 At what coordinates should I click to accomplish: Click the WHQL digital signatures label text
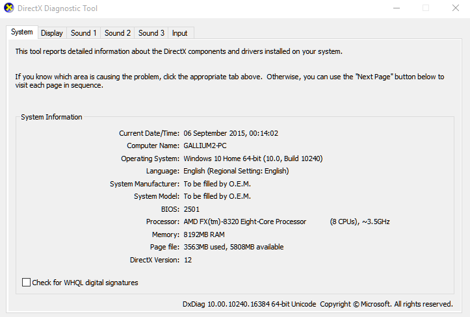tap(85, 283)
